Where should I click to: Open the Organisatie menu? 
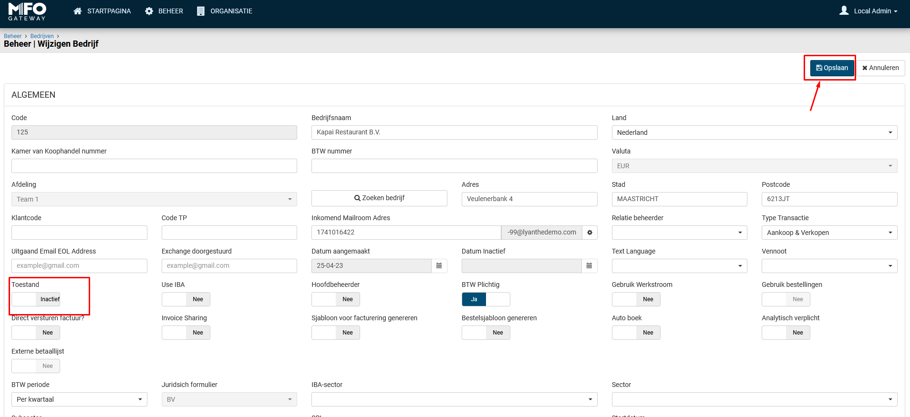coord(231,11)
